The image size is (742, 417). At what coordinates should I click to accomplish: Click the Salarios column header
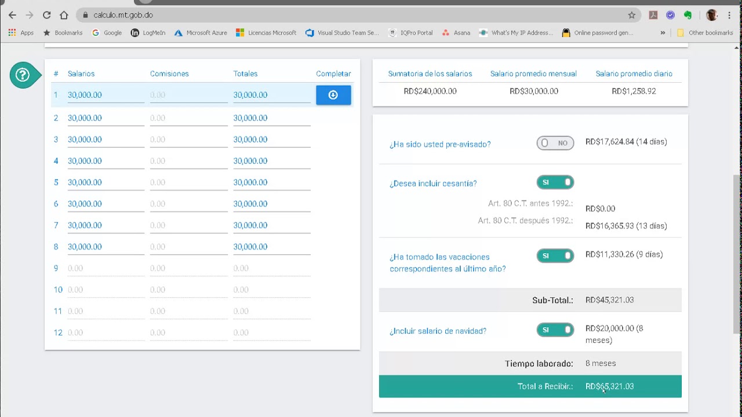[x=81, y=74]
